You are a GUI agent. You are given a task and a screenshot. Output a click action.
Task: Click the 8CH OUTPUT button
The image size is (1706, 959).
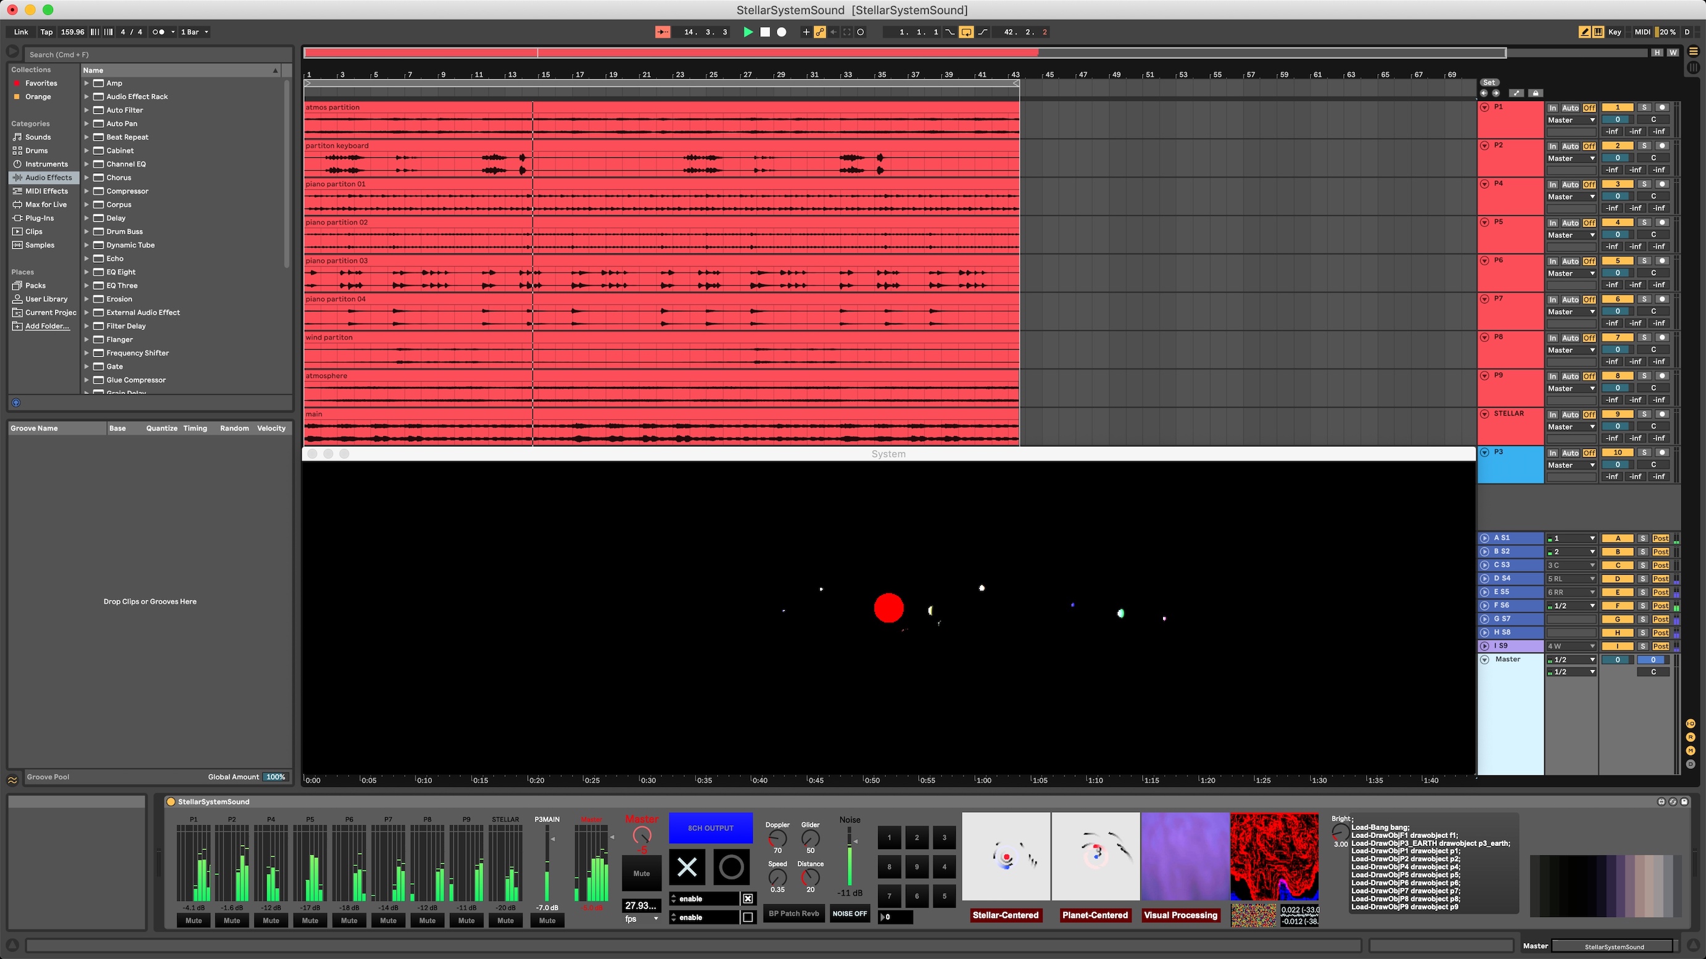[710, 828]
